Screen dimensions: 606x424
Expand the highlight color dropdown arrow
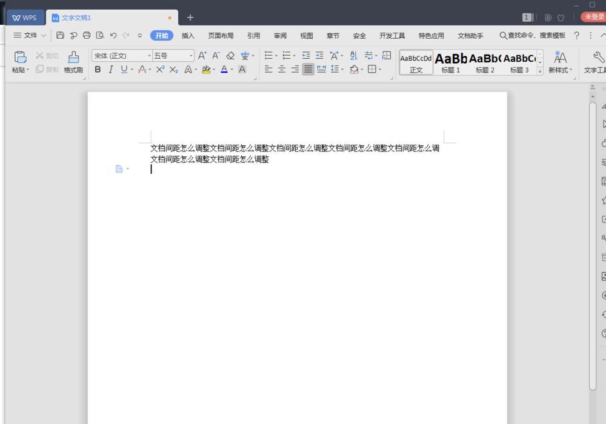(214, 70)
